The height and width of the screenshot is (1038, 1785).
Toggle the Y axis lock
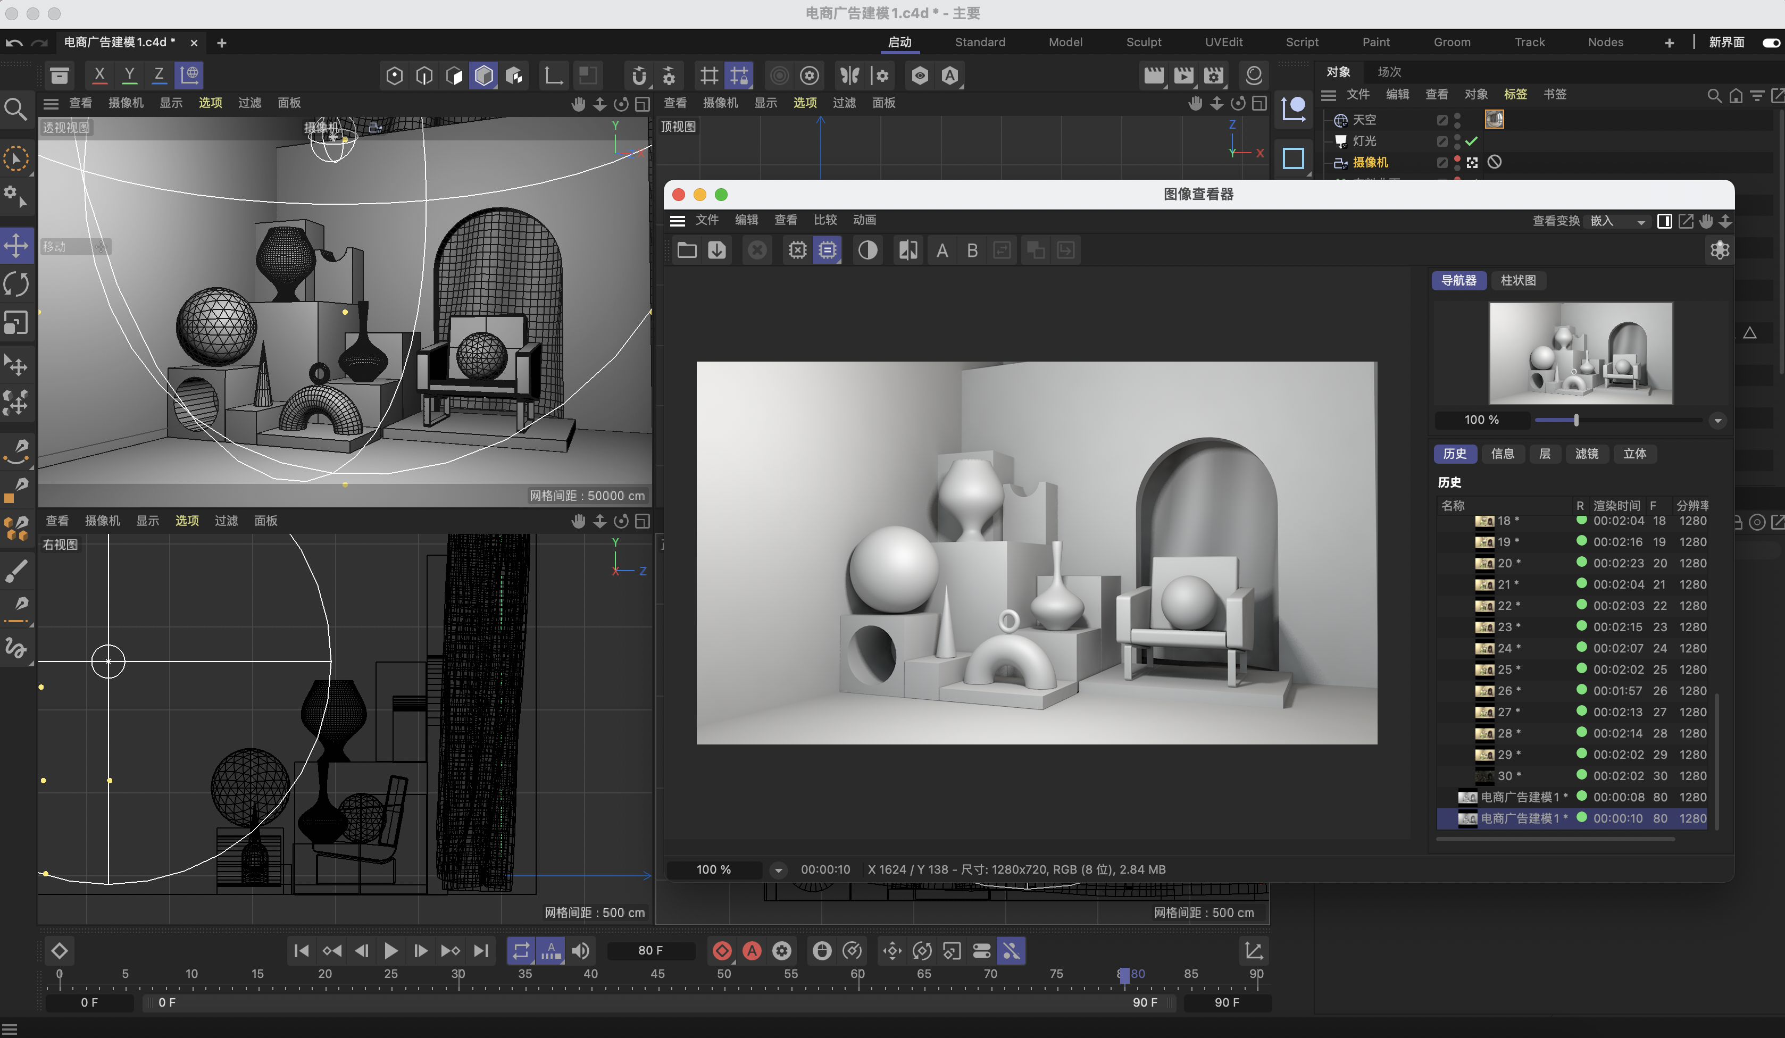coord(129,74)
